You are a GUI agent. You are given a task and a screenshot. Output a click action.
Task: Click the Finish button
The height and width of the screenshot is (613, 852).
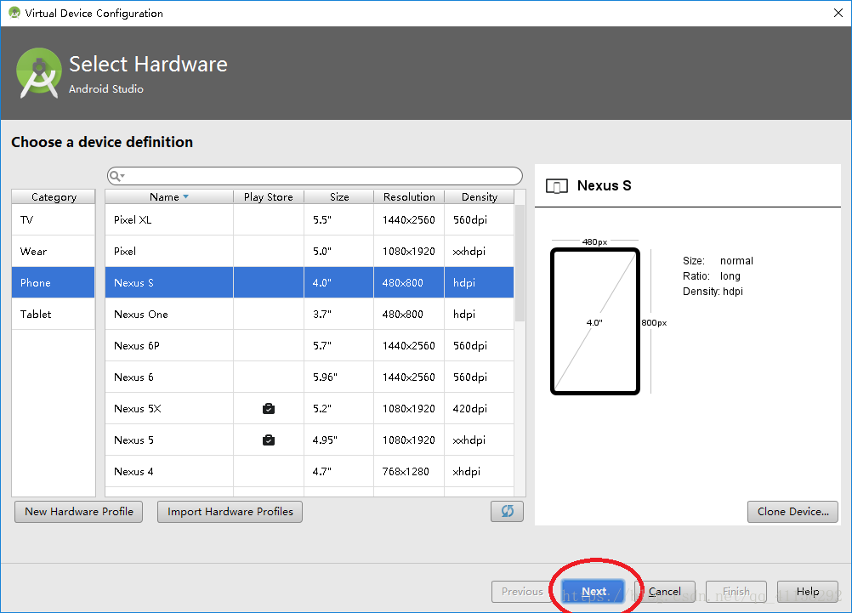tap(736, 592)
